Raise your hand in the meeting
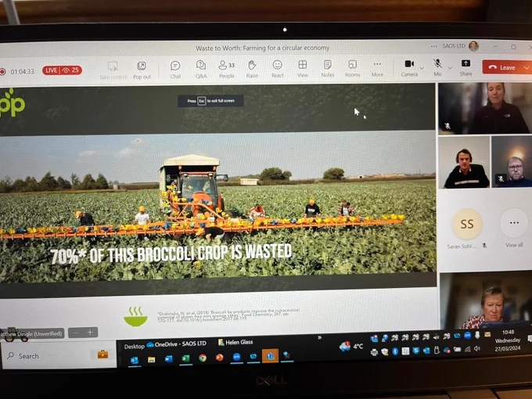The height and width of the screenshot is (399, 532). point(252,69)
